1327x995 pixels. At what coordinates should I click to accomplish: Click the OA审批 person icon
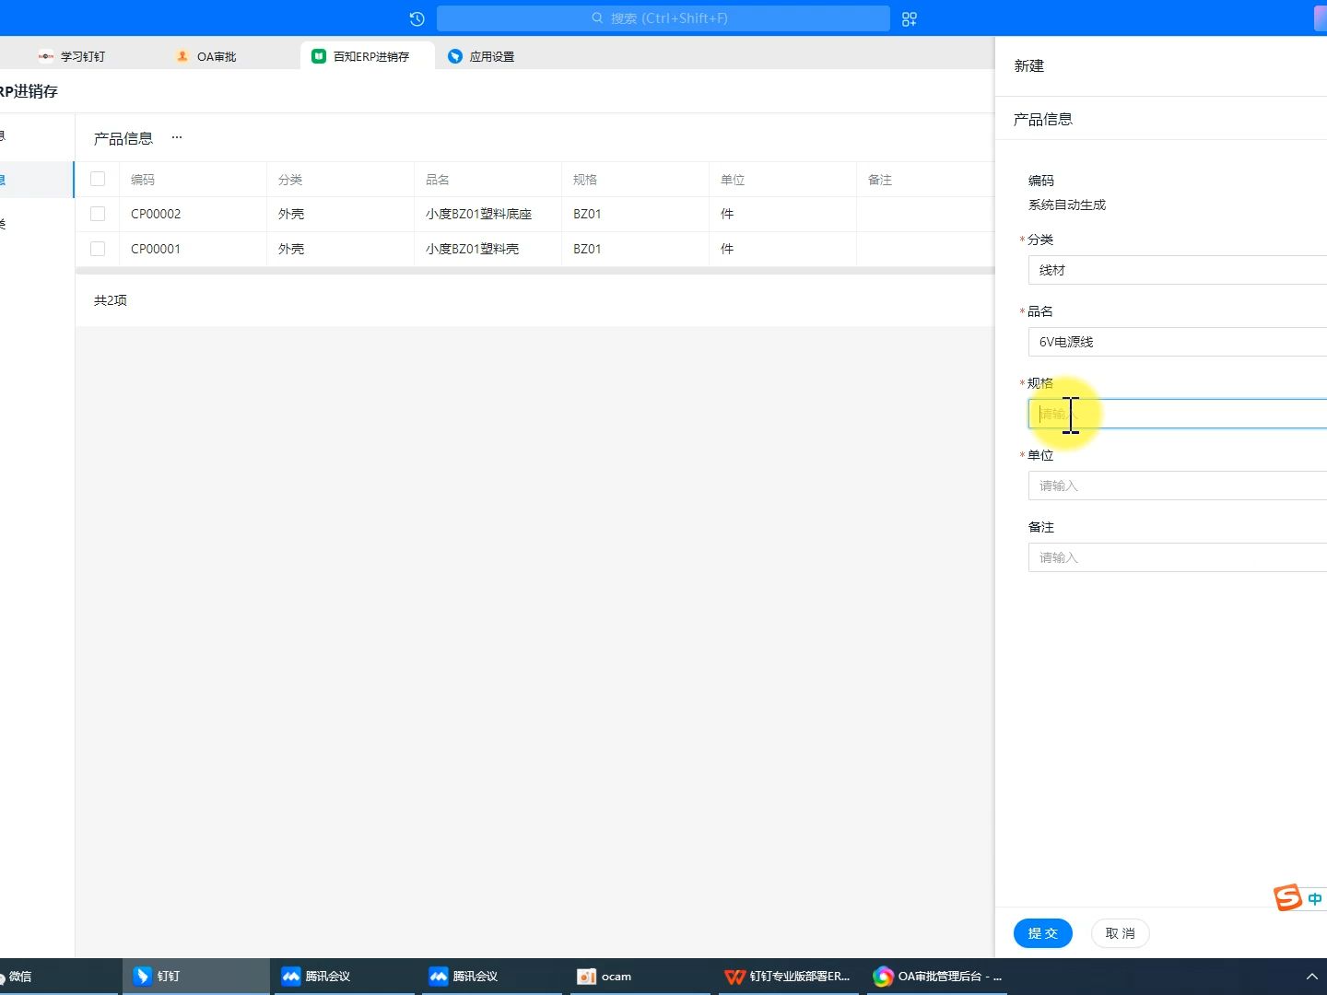coord(182,56)
